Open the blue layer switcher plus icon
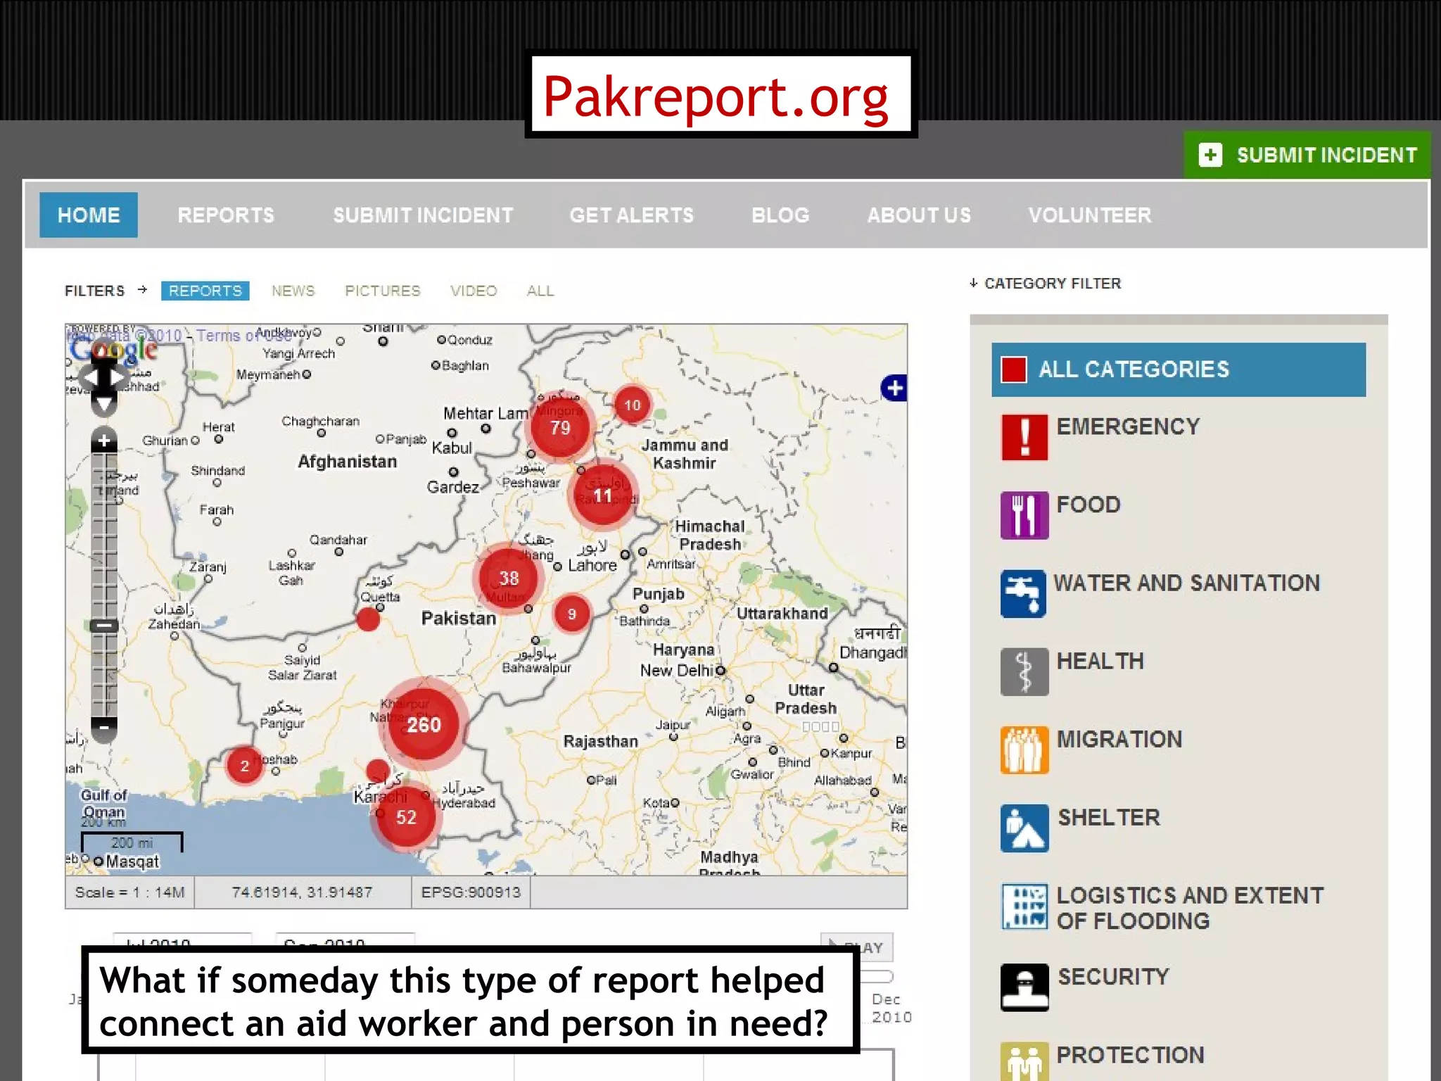The width and height of the screenshot is (1441, 1081). pyautogui.click(x=894, y=388)
